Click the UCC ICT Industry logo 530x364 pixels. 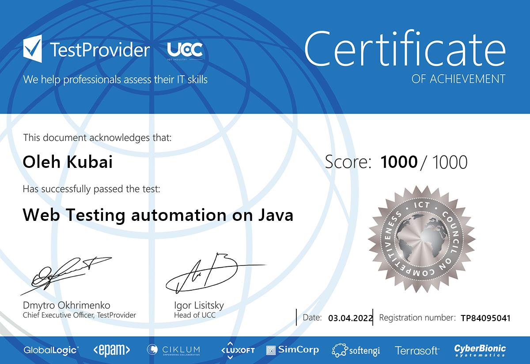pyautogui.click(x=185, y=51)
